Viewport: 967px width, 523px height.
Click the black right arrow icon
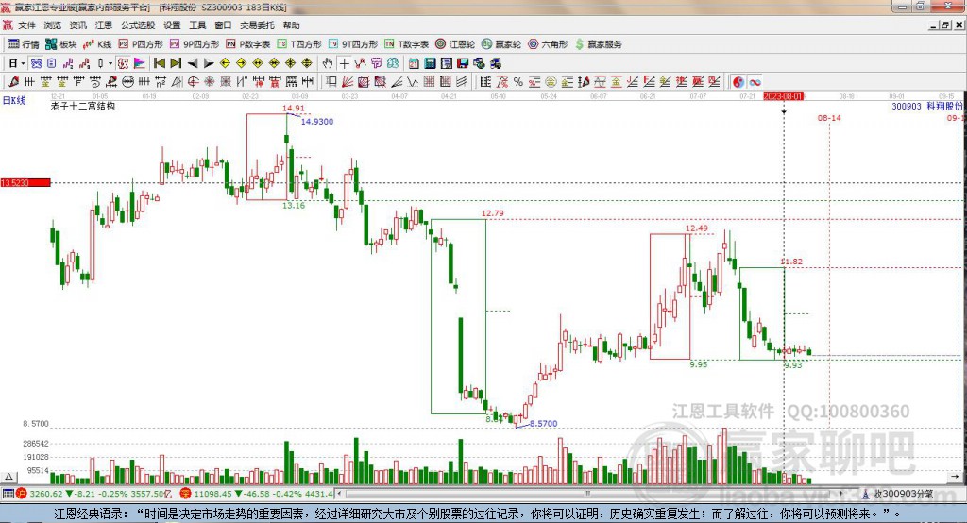point(209,63)
